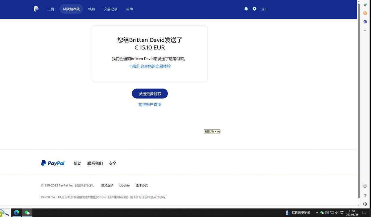Open PayPal settings gear icon
The image size is (371, 217).
click(x=254, y=9)
